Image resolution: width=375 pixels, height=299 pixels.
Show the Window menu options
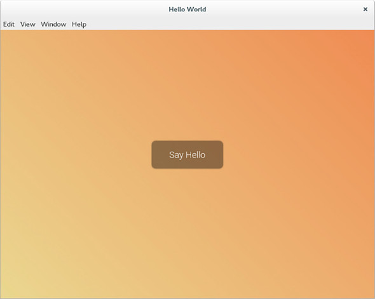(53, 24)
